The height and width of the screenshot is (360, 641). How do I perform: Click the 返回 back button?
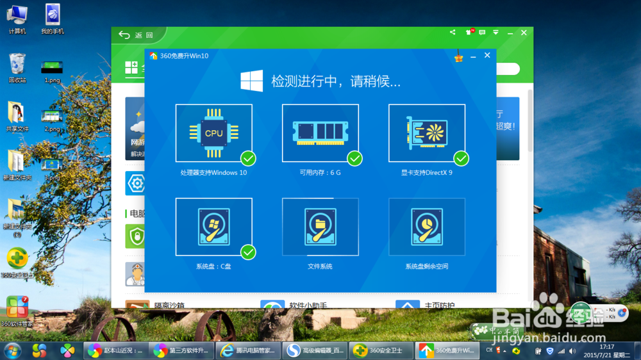point(136,35)
